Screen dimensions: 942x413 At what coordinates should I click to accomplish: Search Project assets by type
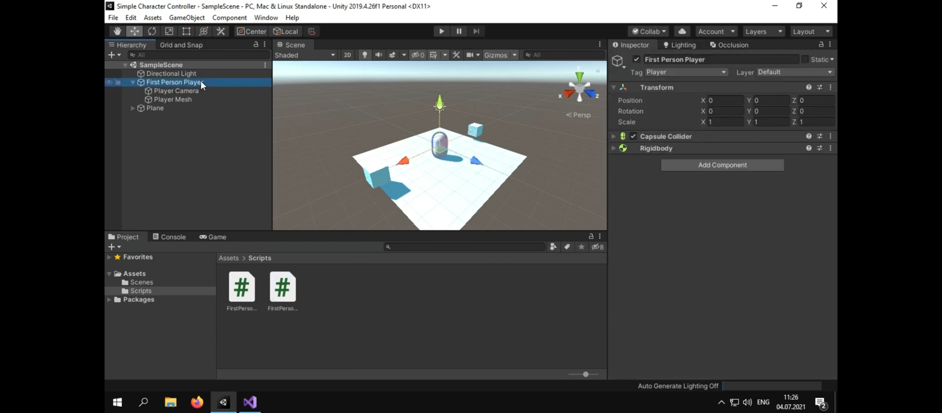pyautogui.click(x=553, y=247)
